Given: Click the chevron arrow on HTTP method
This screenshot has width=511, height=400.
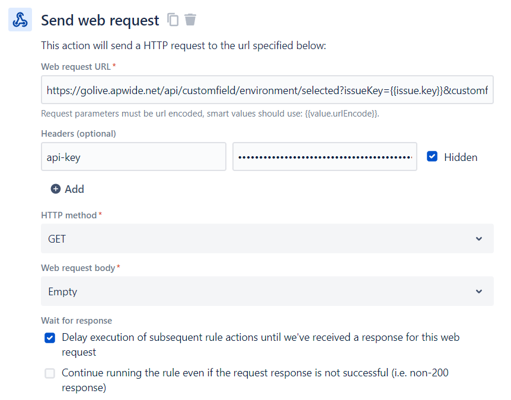Looking at the screenshot, I should (x=479, y=238).
